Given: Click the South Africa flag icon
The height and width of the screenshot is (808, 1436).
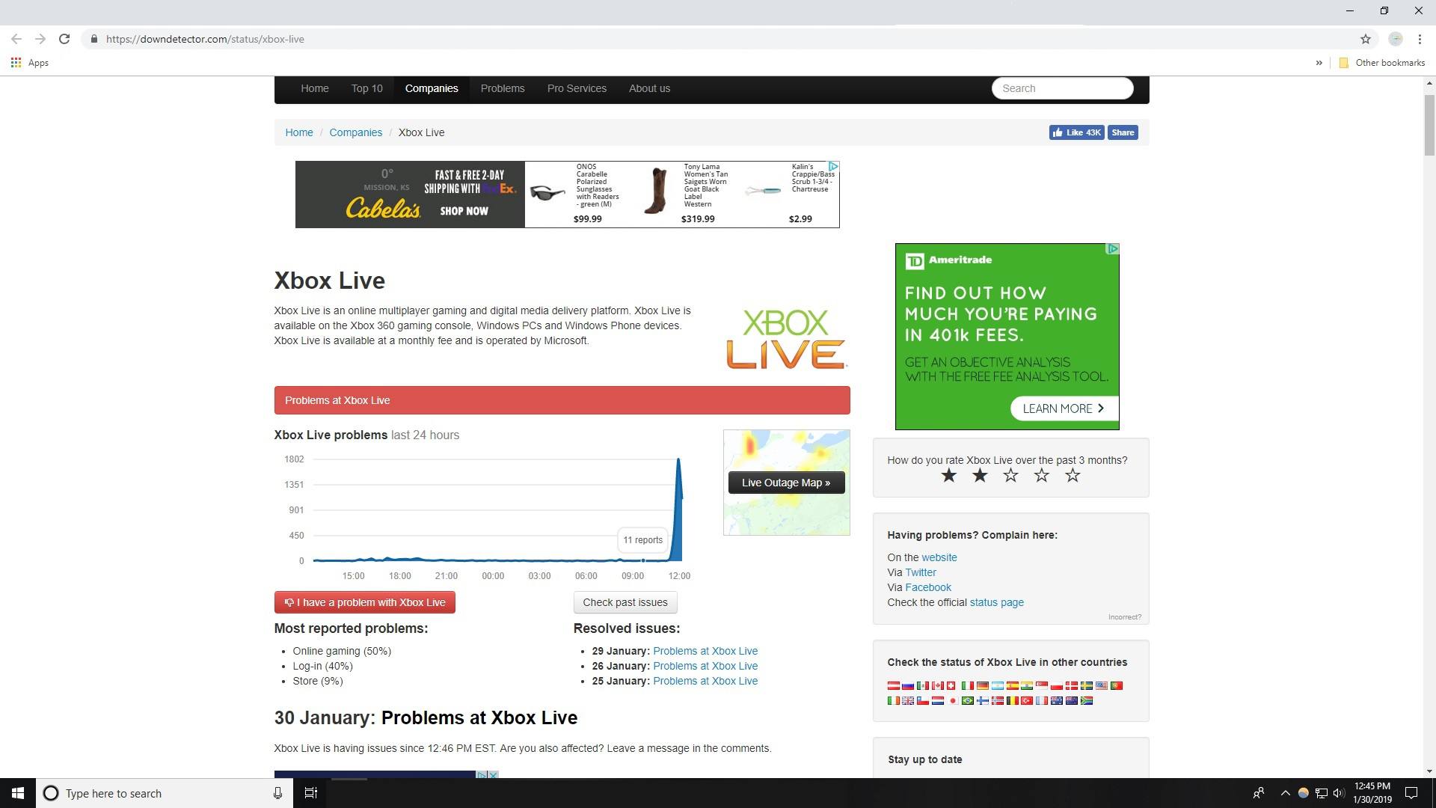Looking at the screenshot, I should click(1087, 700).
